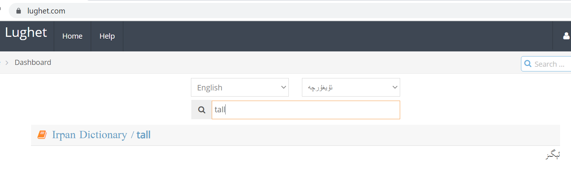Click the lughet.com address bar URL
This screenshot has height=171, width=571.
point(46,11)
